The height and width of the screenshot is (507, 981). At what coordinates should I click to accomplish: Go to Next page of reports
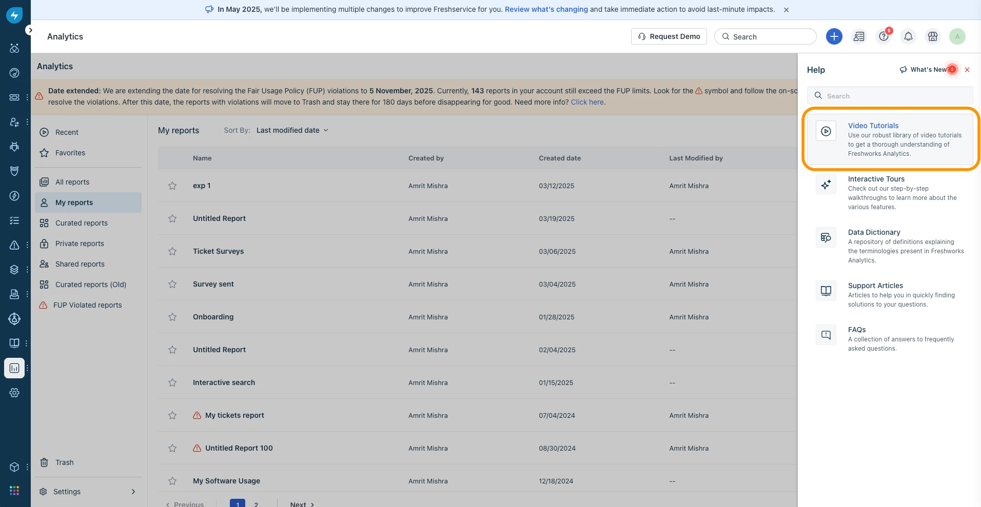[302, 504]
